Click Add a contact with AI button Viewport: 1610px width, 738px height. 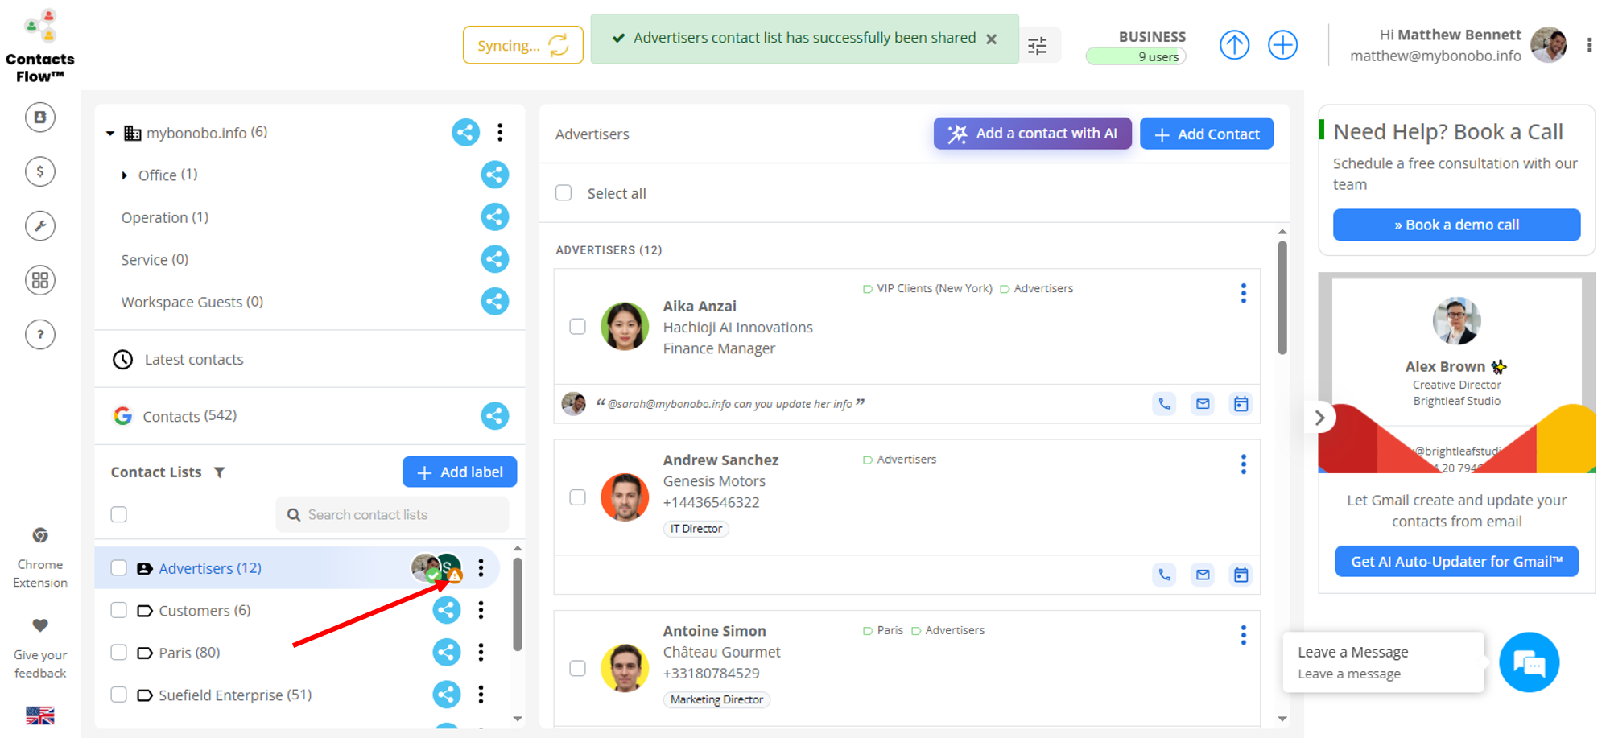[x=1032, y=134]
